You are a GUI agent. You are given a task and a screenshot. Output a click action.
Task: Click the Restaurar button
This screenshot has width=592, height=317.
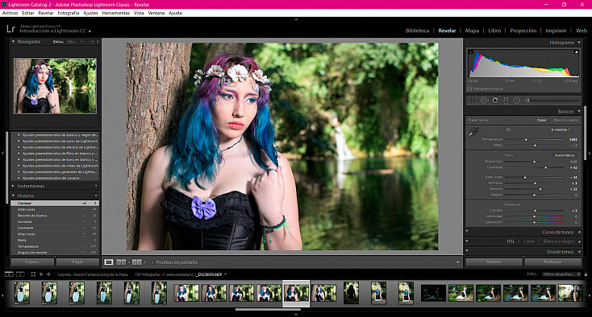click(x=552, y=261)
